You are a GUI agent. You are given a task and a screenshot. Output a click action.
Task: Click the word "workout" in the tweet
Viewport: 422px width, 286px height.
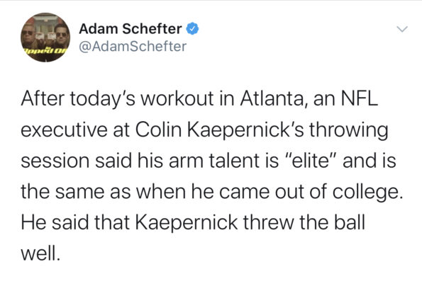coord(177,98)
